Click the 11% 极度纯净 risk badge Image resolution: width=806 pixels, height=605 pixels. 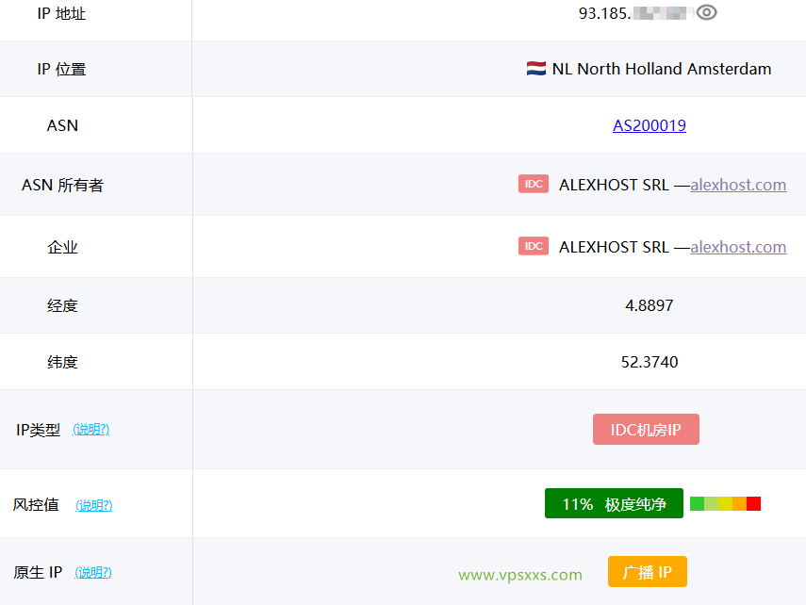click(614, 503)
